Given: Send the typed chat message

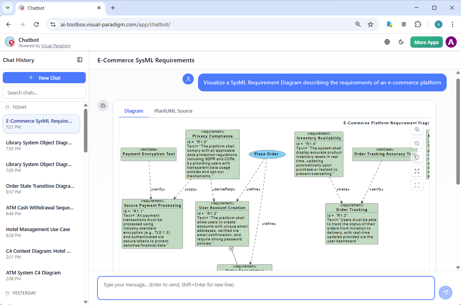Looking at the screenshot, I should (x=446, y=293).
